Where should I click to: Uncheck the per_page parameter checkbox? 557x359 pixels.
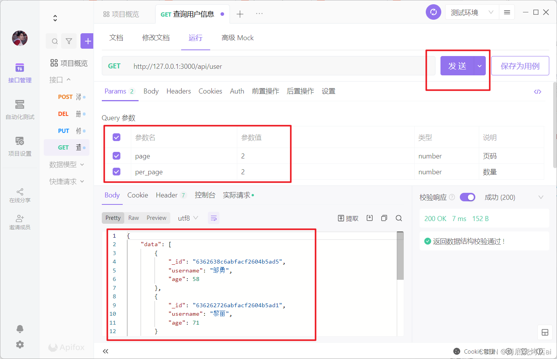coord(117,172)
